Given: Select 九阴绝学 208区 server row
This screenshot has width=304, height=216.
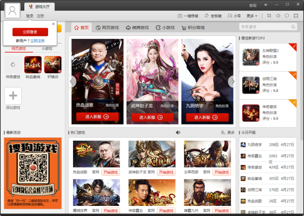Looking at the screenshot, I should (268, 145).
